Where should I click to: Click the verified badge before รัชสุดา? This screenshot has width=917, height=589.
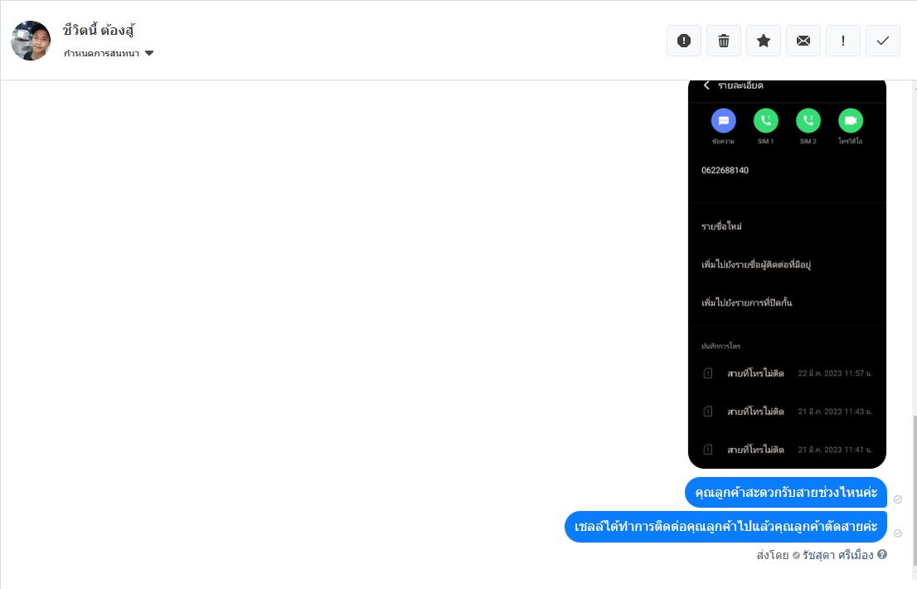coord(796,555)
